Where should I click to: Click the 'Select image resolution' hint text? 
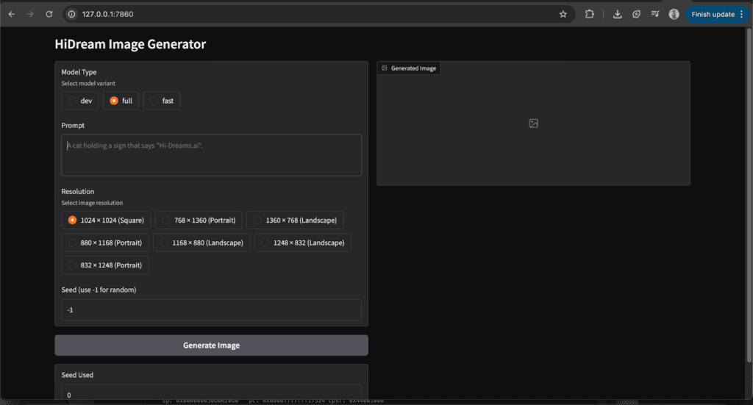(x=92, y=203)
